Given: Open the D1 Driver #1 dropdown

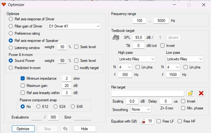Looking at the screenshot, I should [x=74, y=26].
